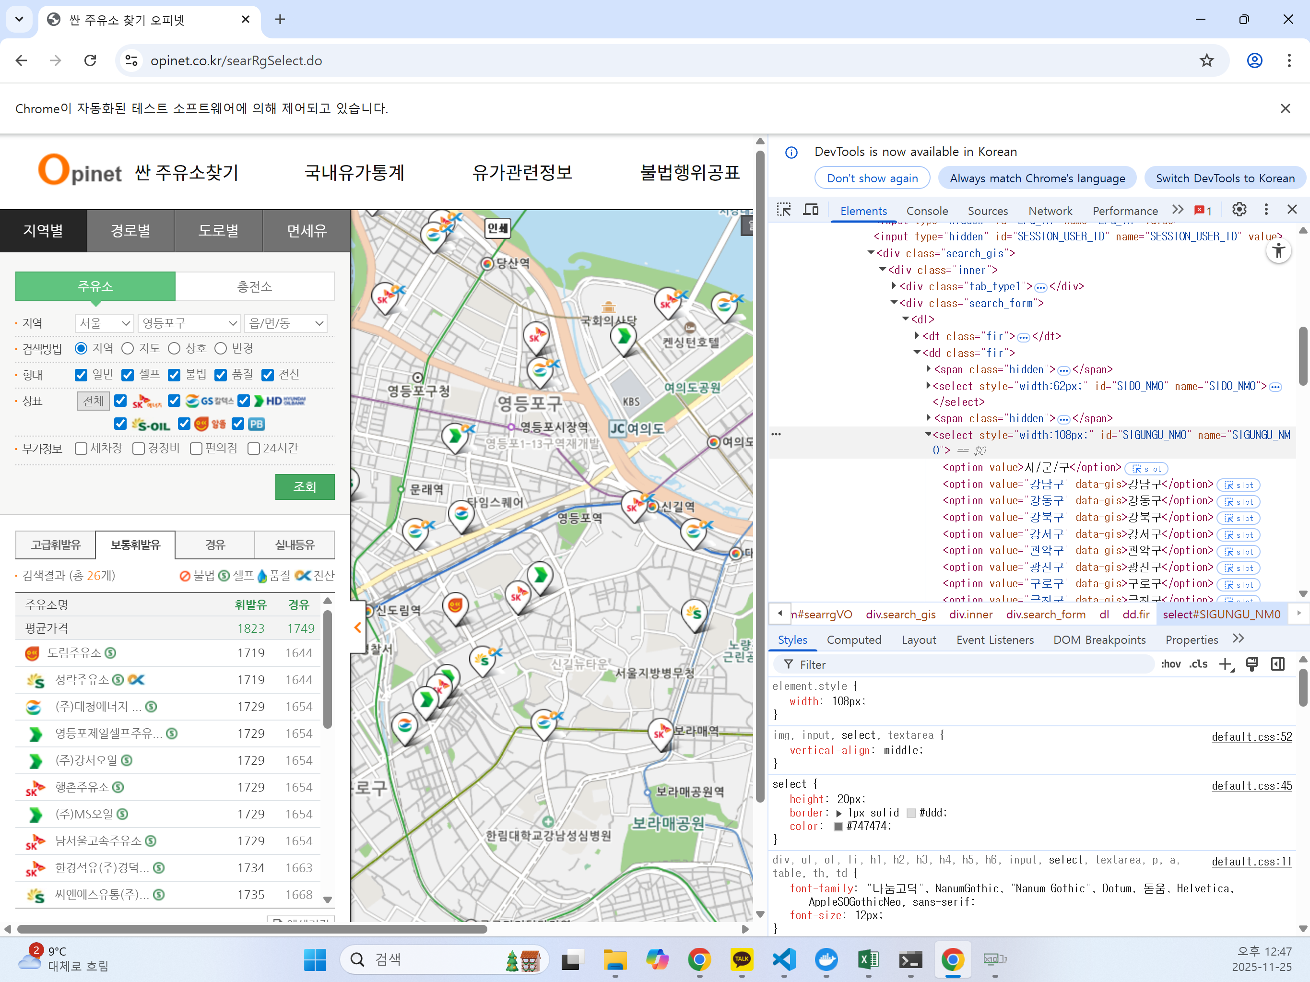Select the 지도 search method radio button

pos(128,348)
